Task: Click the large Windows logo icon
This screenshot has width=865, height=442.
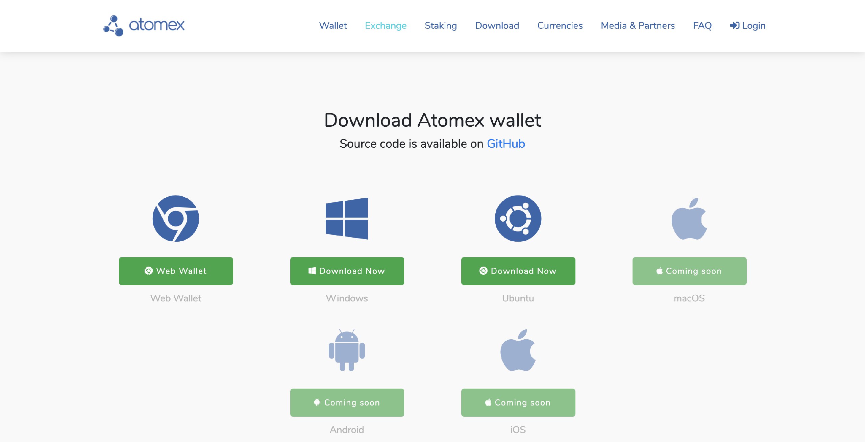Action: [x=347, y=219]
